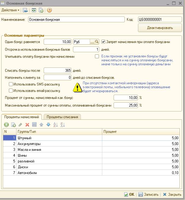The height and width of the screenshot is (200, 185).
Task: Click the Отсрочка использования бонусных балов field
Action: click(86, 49)
